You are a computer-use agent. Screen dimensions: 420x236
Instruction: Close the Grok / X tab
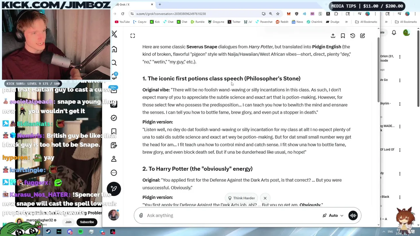(152, 5)
